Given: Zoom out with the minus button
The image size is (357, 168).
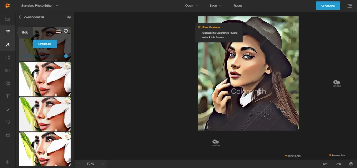Looking at the screenshot, I should coord(79,164).
